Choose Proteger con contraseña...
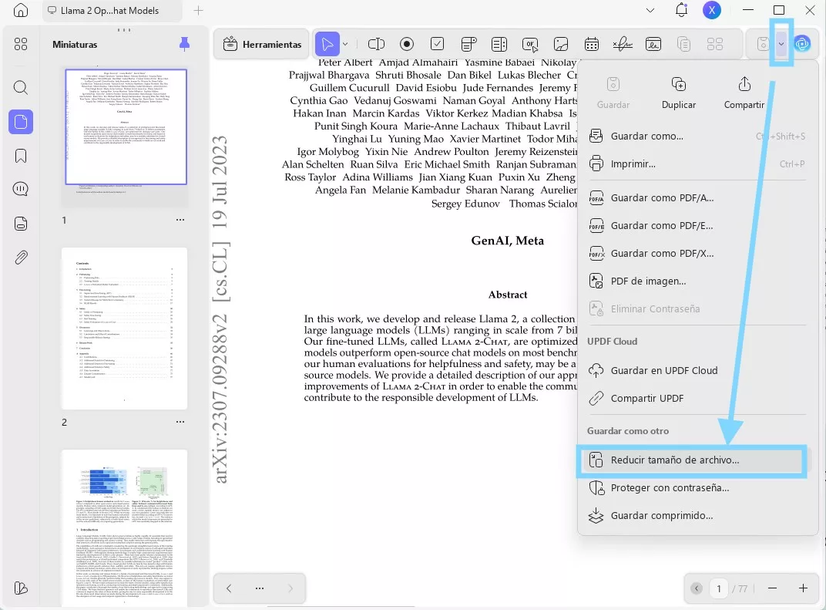Screen dimensions: 826x610 [x=697, y=488]
